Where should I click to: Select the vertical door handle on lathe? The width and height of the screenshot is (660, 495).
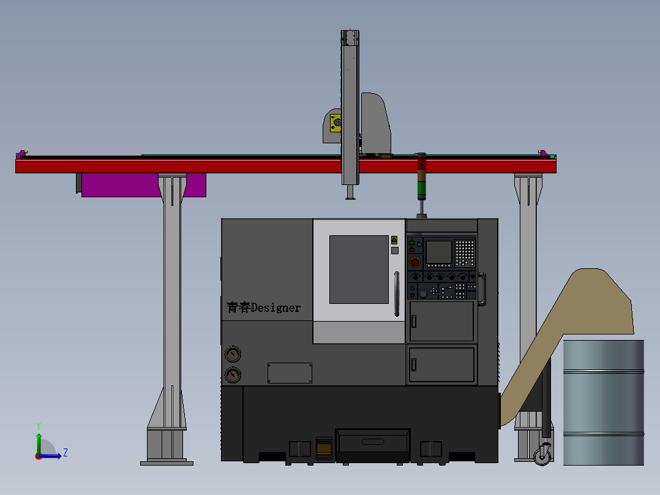click(x=397, y=293)
